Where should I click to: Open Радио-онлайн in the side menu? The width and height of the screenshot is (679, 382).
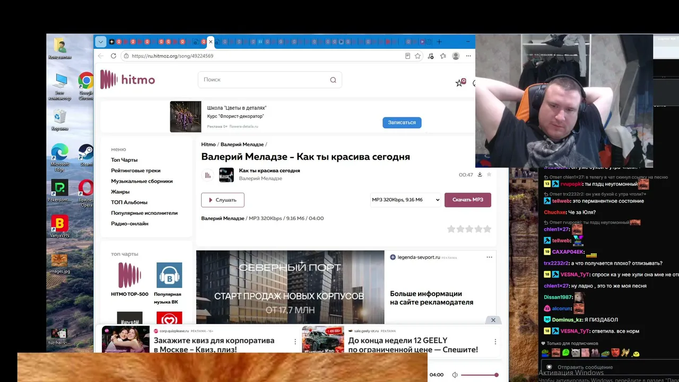tap(130, 223)
